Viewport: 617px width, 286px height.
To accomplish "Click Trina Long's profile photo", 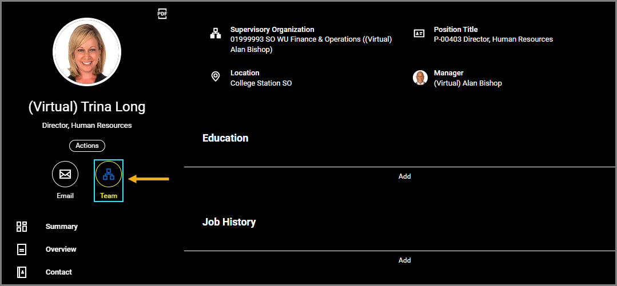I will click(87, 51).
